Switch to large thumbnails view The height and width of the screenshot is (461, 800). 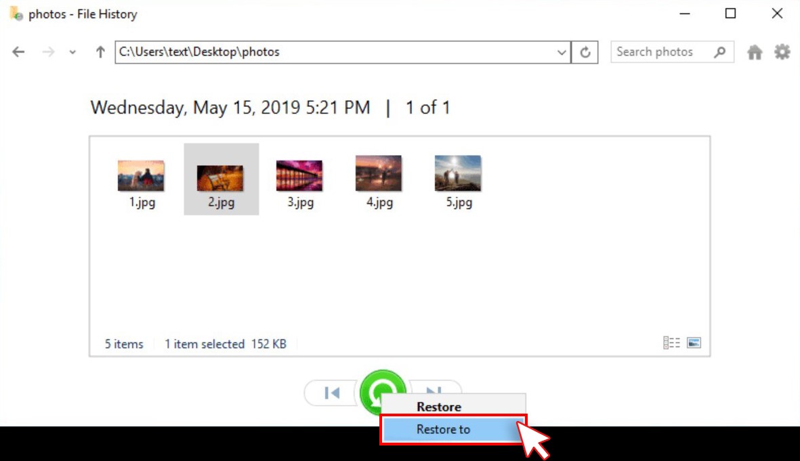point(694,343)
